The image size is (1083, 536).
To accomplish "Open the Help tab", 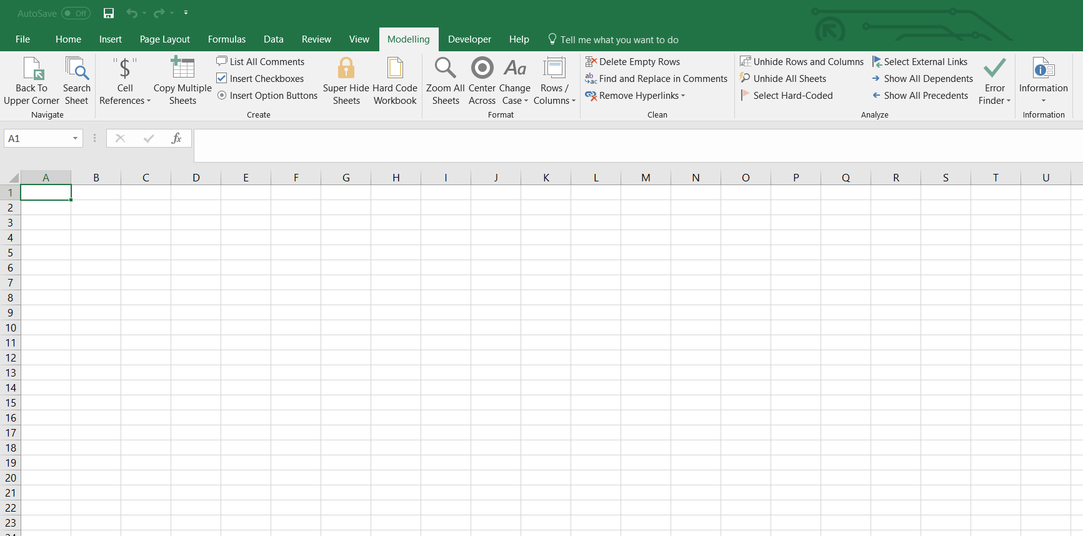I will (x=519, y=39).
